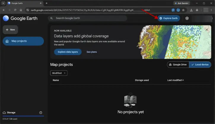Click the '0 B of 1 GB used' text

(x=10, y=119)
